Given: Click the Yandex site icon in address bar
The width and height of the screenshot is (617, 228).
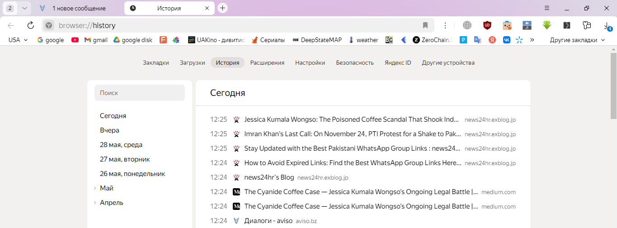Looking at the screenshot, I should [49, 25].
